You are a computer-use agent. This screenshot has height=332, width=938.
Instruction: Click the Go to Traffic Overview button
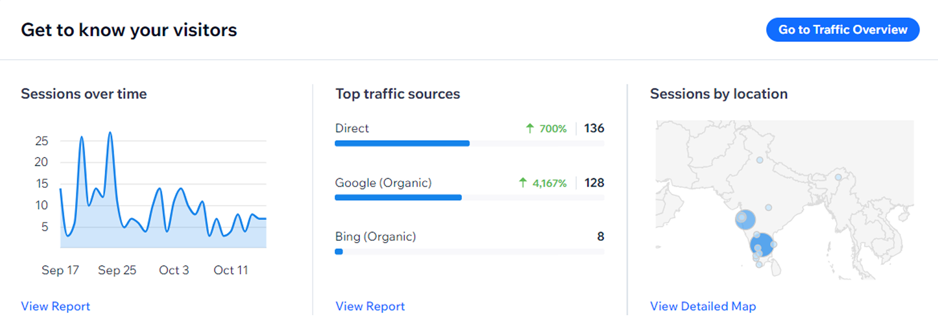842,30
